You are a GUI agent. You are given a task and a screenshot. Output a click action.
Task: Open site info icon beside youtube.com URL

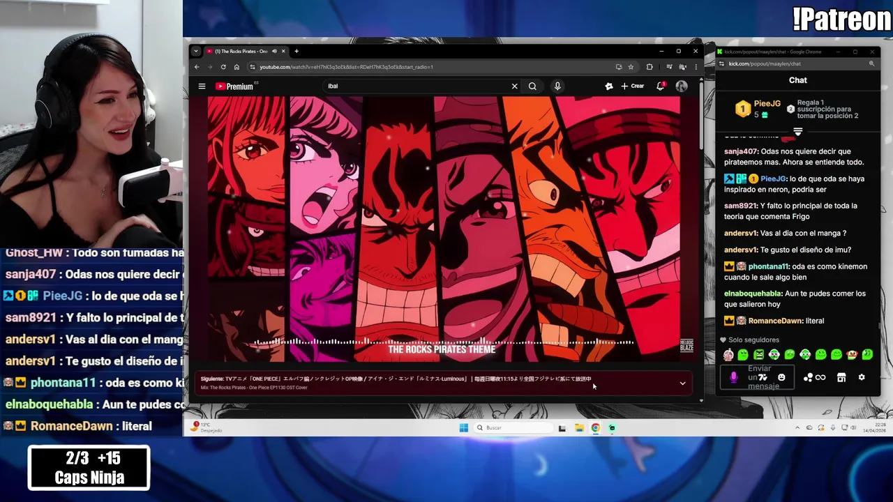coord(253,67)
